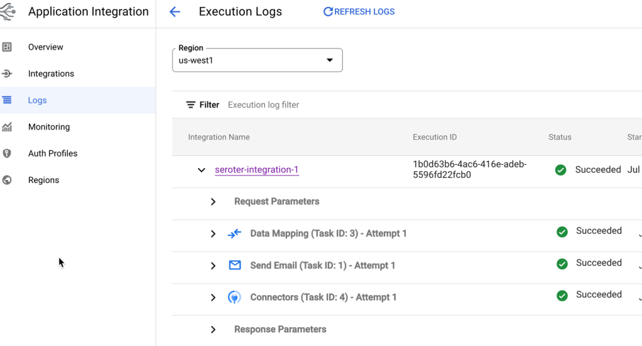Go to Monitoring in the sidebar
Screen dimensions: 642x346
click(48, 127)
